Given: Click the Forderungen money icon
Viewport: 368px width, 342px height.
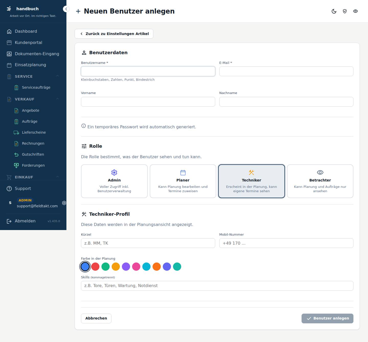Looking at the screenshot, I should [x=16, y=165].
